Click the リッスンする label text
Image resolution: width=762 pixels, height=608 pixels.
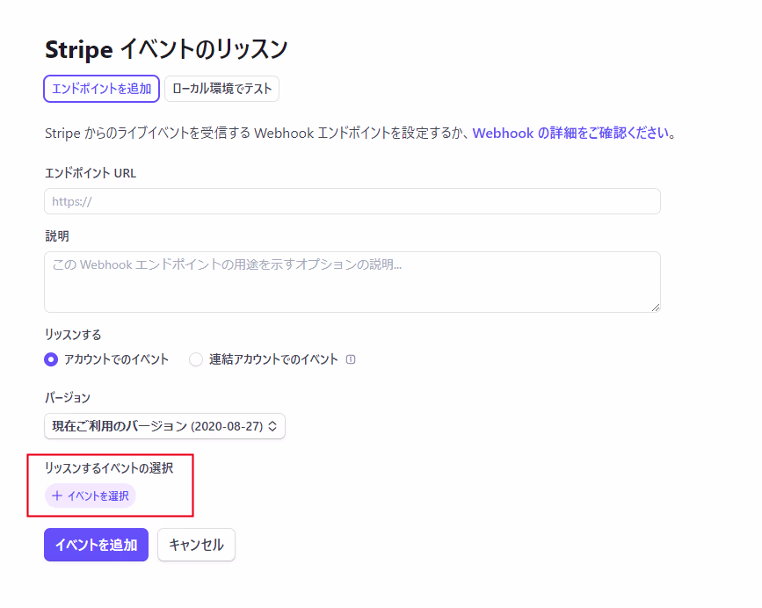pyautogui.click(x=73, y=335)
